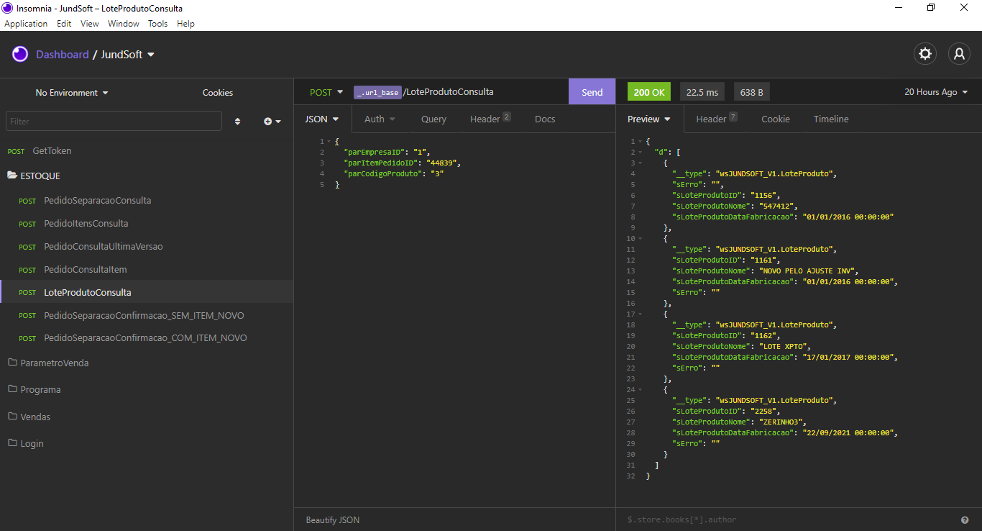Fold the request JSON at line 1
Image resolution: width=982 pixels, height=531 pixels.
[329, 142]
